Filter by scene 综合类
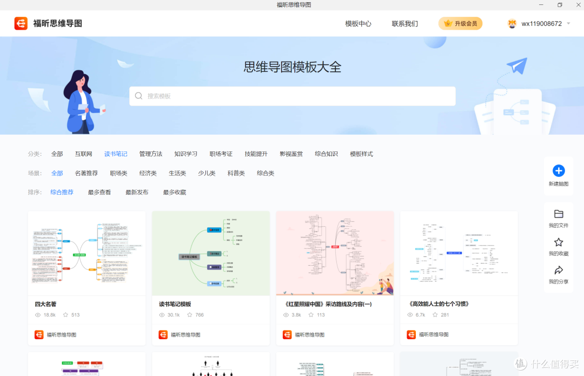The width and height of the screenshot is (584, 376). coord(266,173)
